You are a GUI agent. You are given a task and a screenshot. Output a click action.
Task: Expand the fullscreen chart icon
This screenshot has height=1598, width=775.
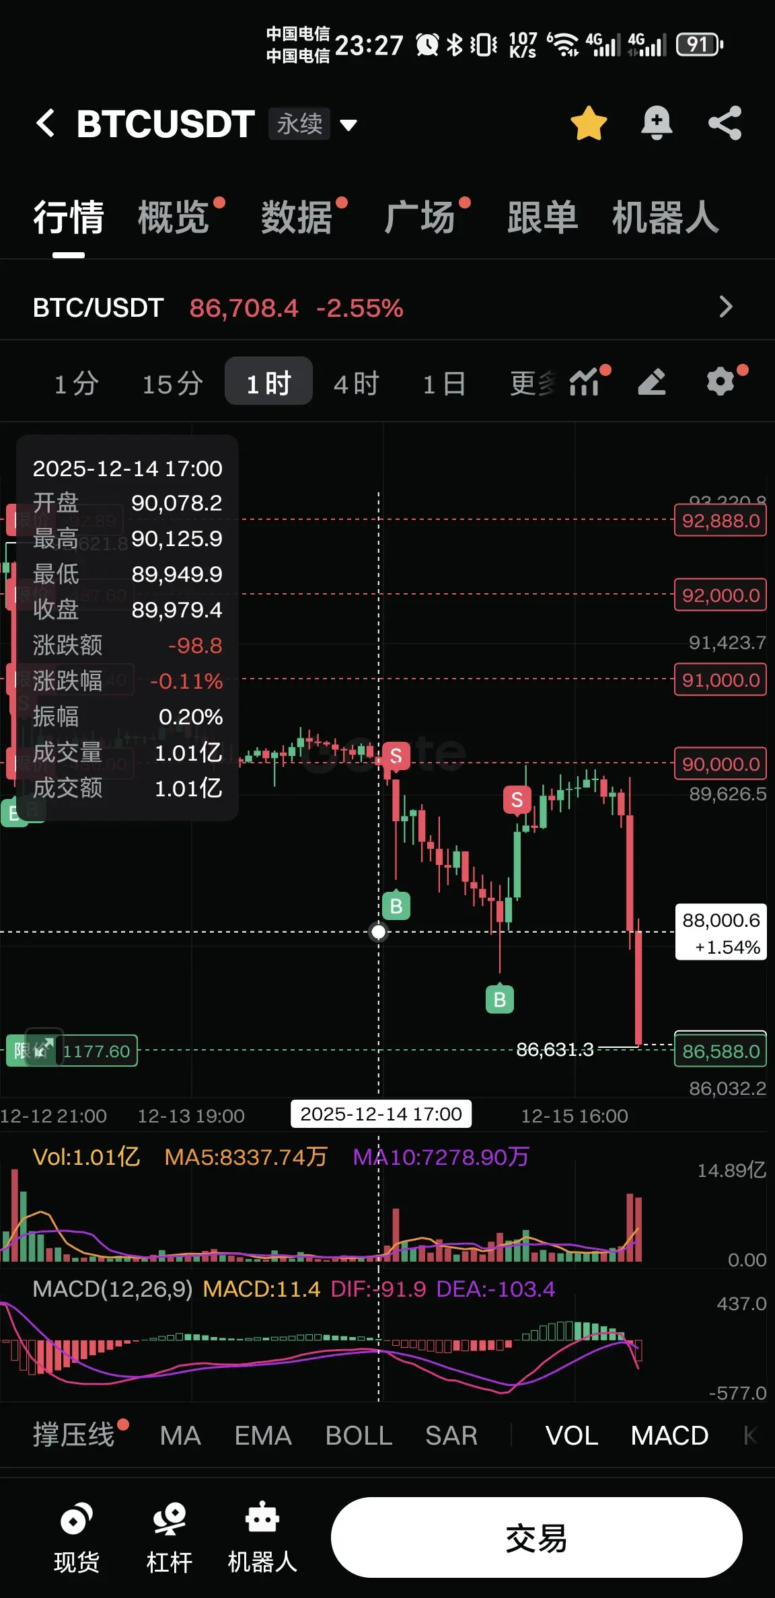point(44,1047)
